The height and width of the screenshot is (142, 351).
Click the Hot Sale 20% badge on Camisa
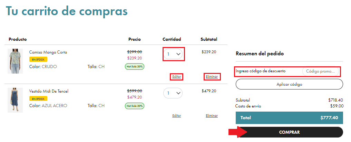pos(135,66)
